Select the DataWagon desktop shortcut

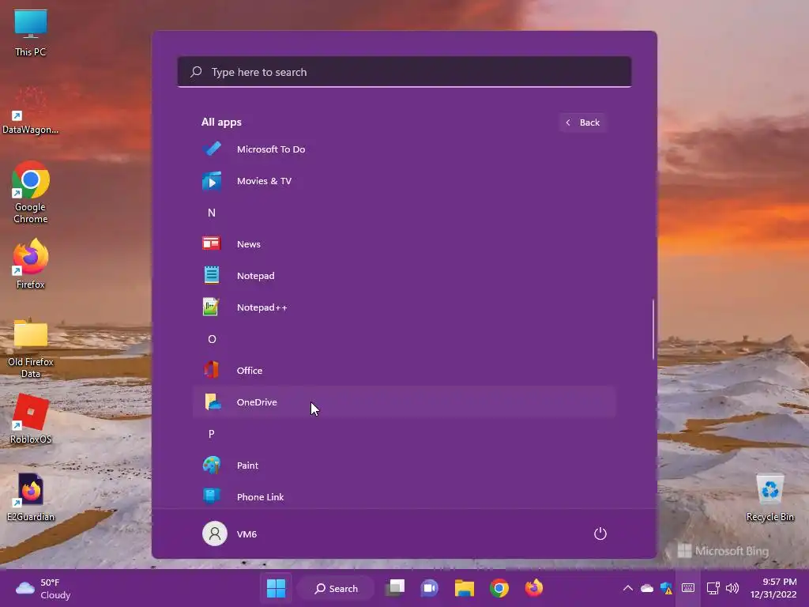31,111
